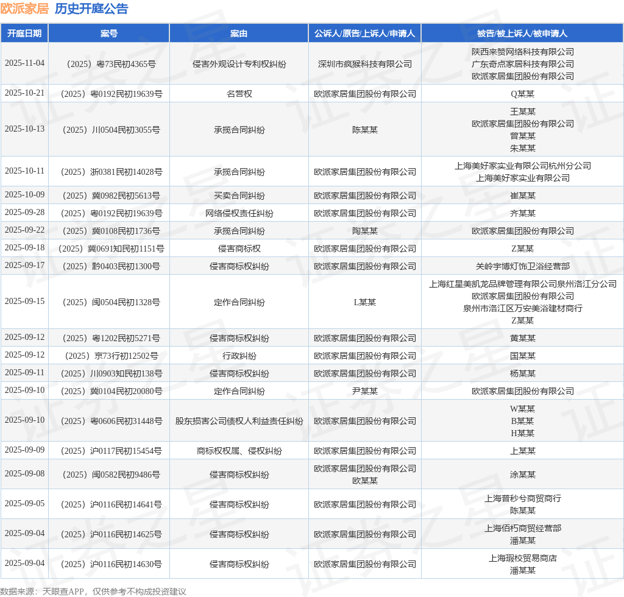Click defendant 杨某某

tap(522, 373)
